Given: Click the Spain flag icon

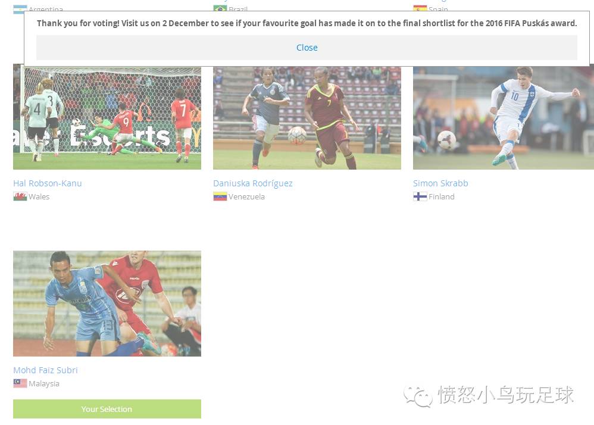Looking at the screenshot, I should pos(420,8).
